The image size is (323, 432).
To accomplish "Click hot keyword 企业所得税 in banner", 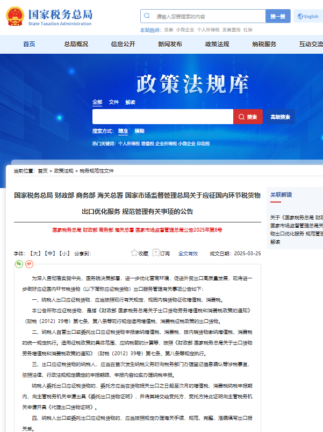I will click(166, 143).
